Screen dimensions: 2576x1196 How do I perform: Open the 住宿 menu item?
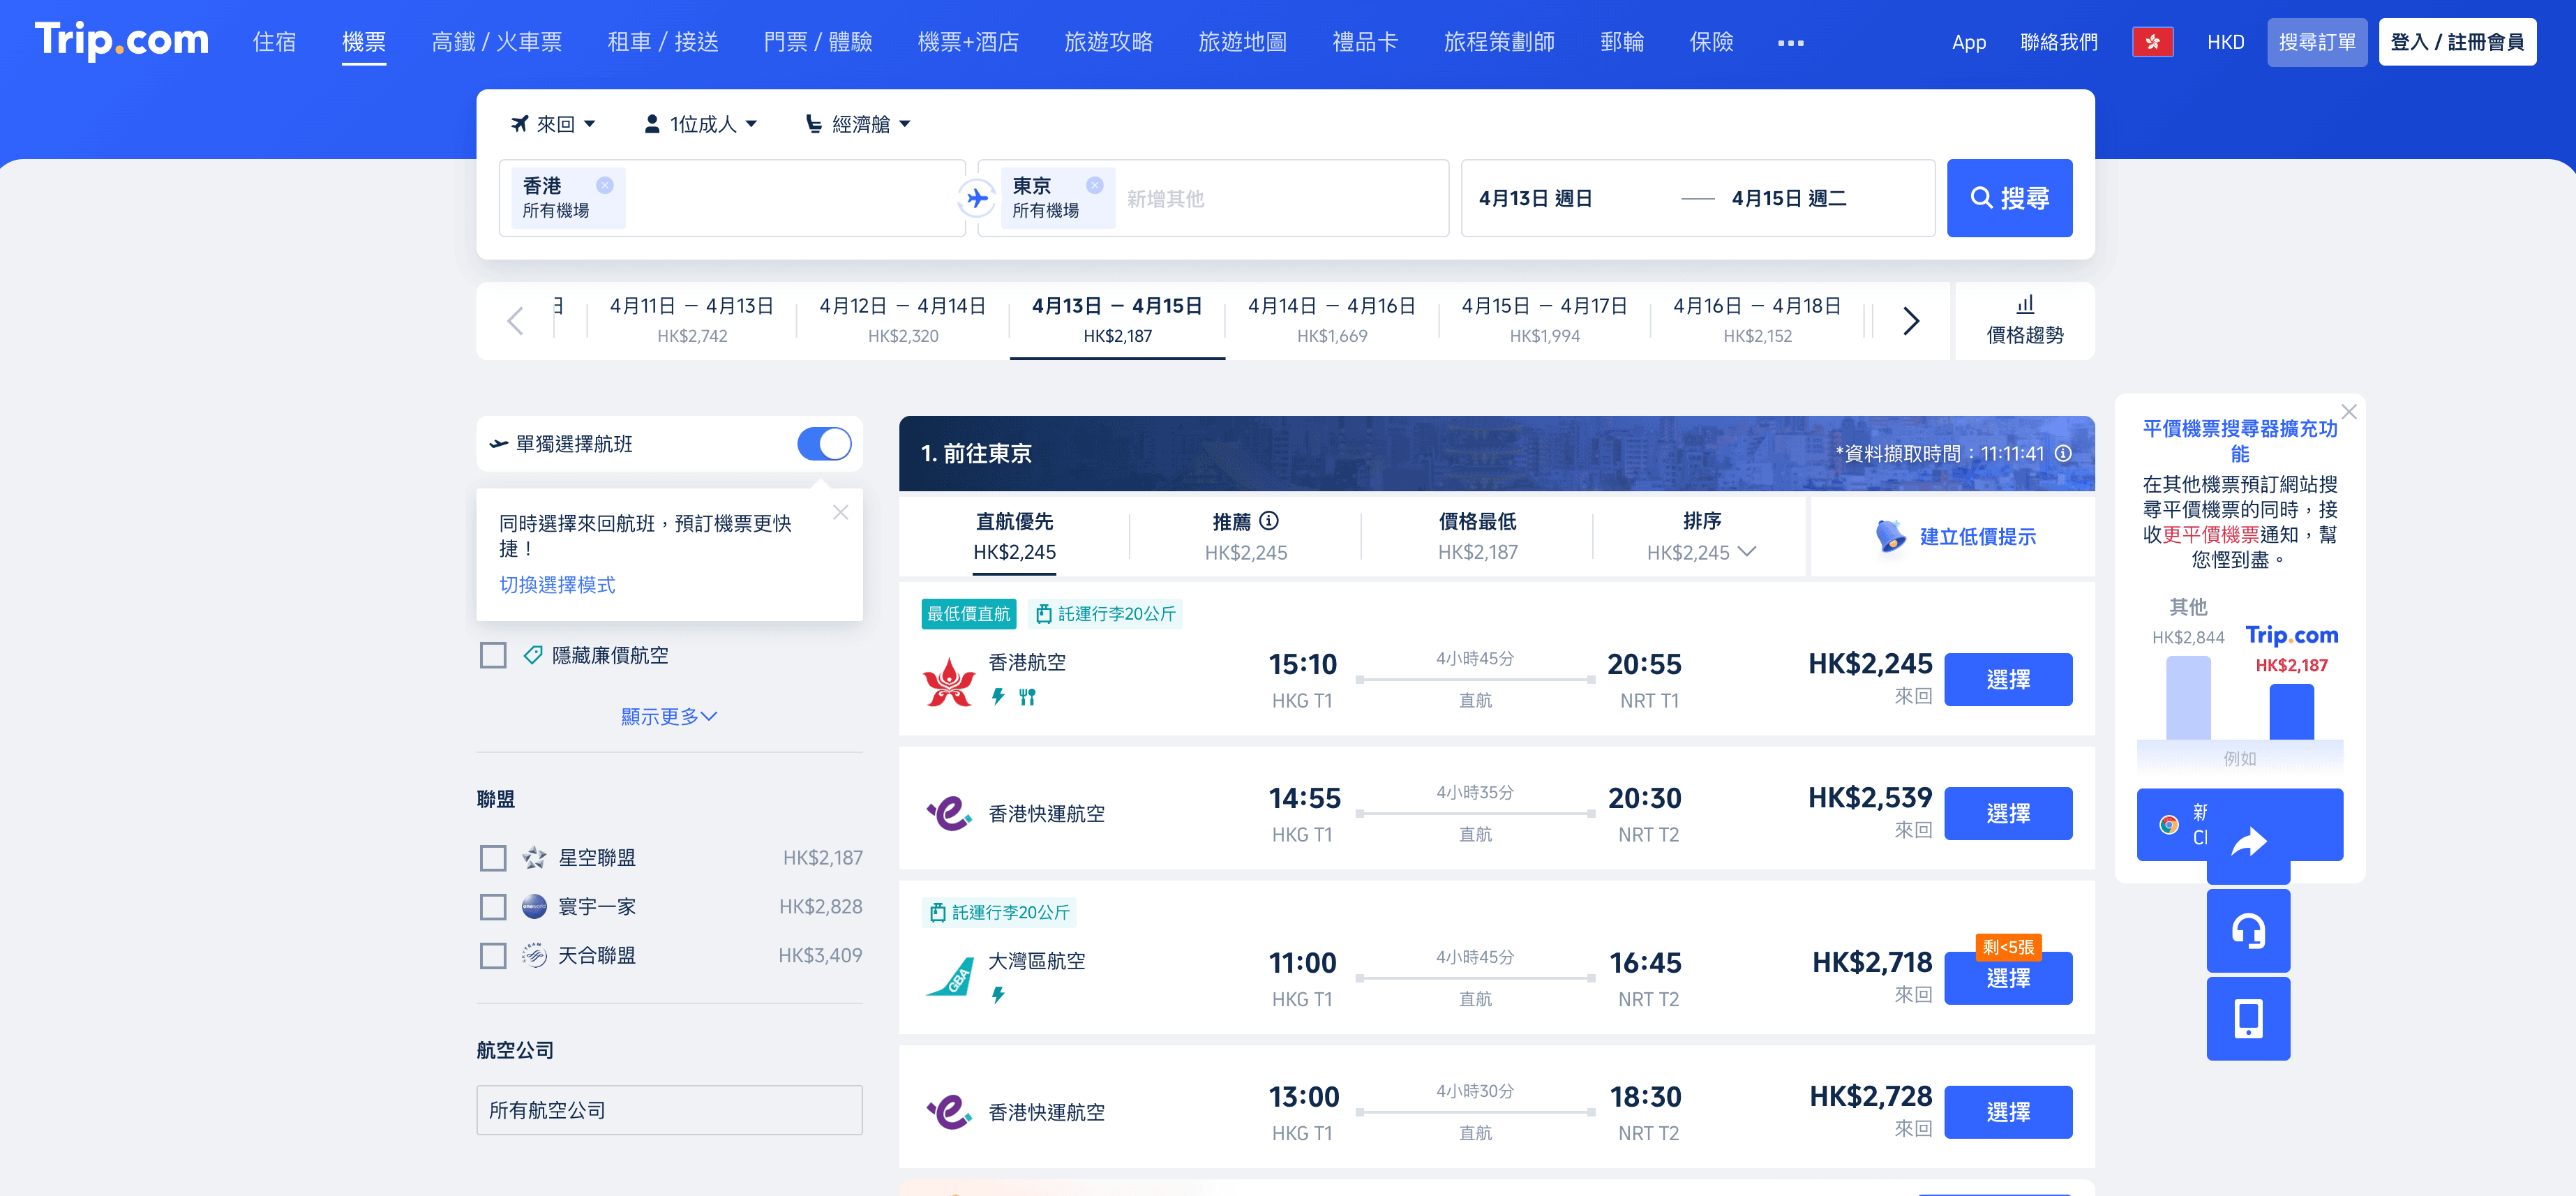click(x=274, y=42)
